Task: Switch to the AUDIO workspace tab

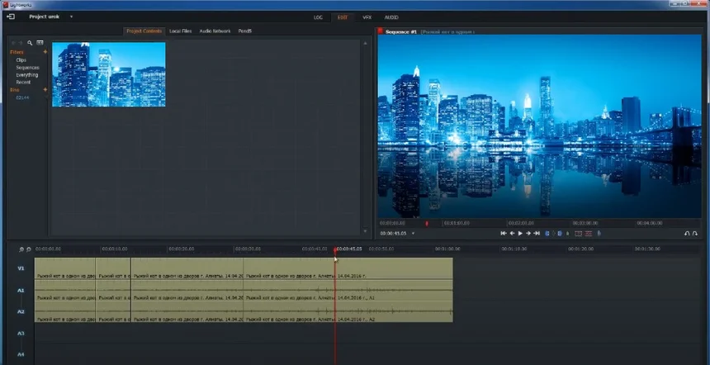Action: (391, 17)
